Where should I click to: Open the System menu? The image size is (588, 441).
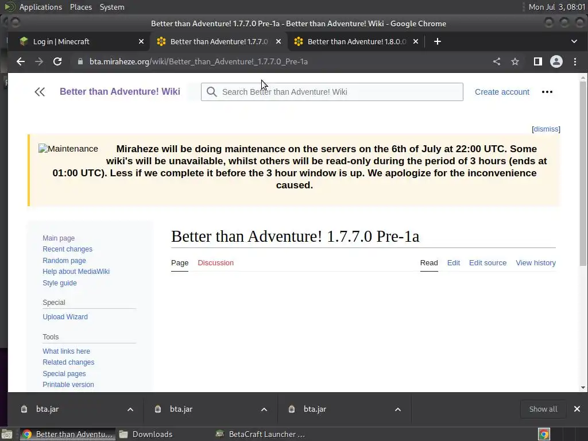point(112,7)
